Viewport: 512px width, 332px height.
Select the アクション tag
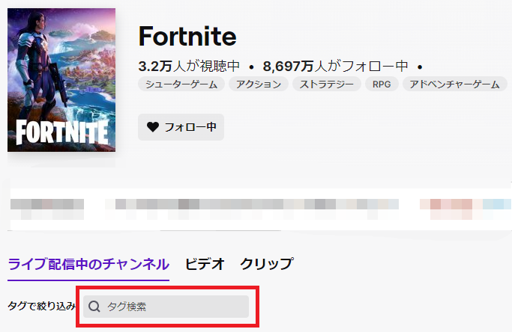coord(257,84)
